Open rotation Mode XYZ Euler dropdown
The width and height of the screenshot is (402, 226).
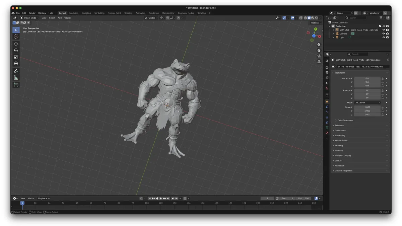[367, 102]
